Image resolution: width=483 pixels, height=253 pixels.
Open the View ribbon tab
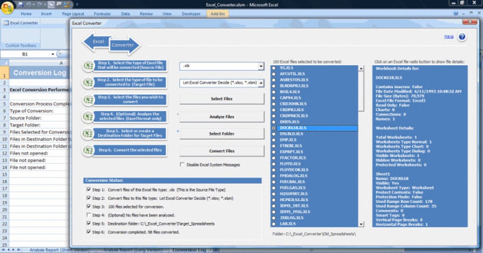[167, 14]
